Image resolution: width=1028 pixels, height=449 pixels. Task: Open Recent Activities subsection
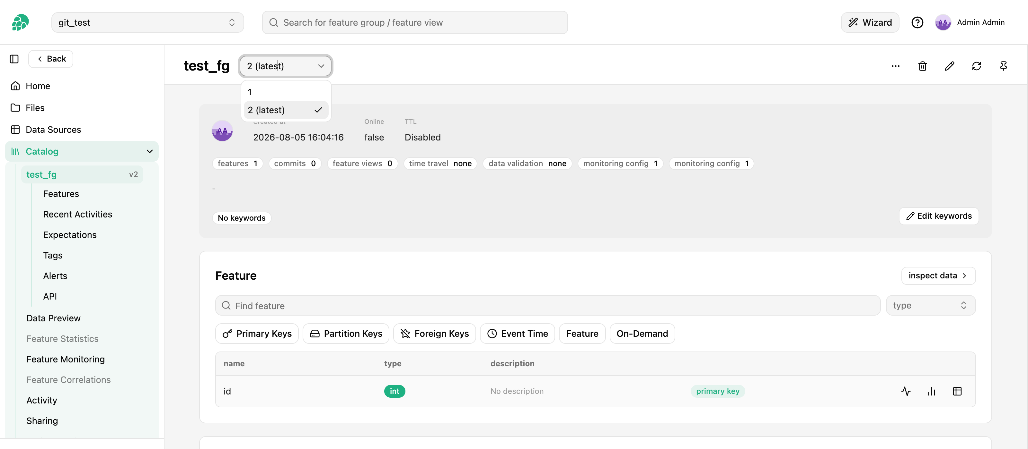coord(77,214)
